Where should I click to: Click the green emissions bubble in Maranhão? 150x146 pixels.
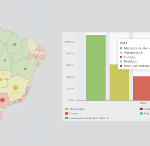tap(14, 45)
